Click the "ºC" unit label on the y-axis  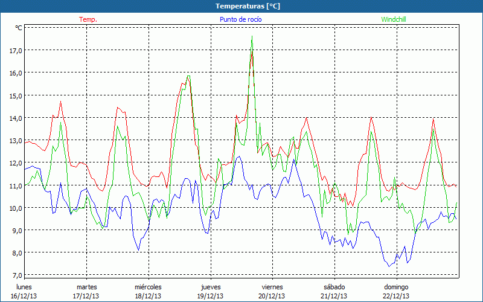tap(19, 28)
